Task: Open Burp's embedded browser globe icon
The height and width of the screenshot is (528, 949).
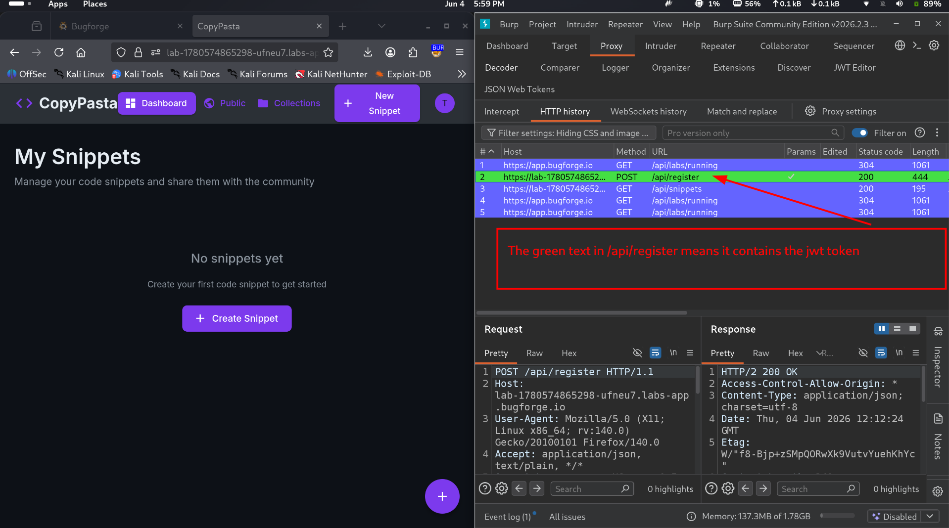Action: [900, 45]
